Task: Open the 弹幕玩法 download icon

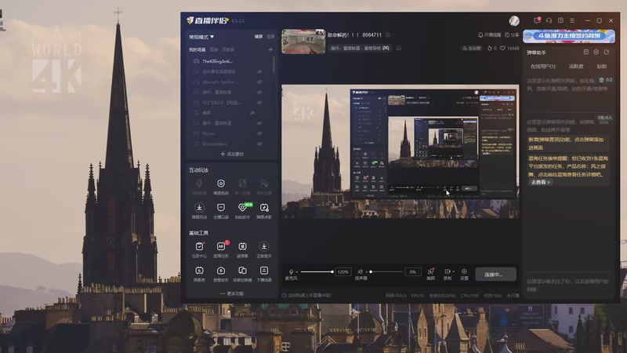Action: click(199, 211)
